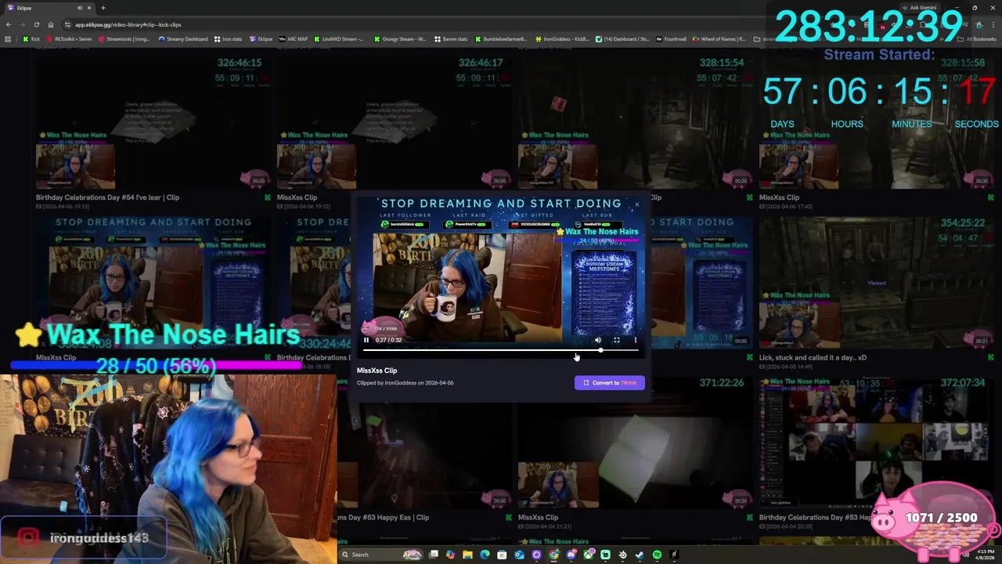Image resolution: width=1002 pixels, height=564 pixels.
Task: Open the Streamloots bookmark
Action: point(124,39)
